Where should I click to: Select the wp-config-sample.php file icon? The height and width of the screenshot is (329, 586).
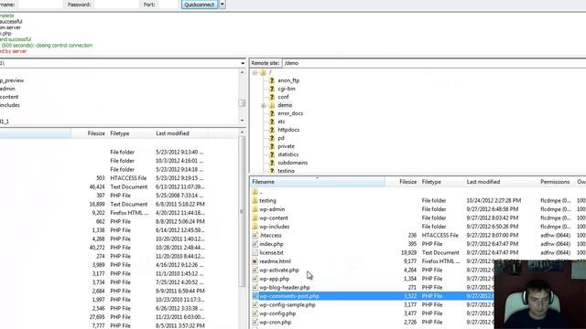tap(255, 304)
